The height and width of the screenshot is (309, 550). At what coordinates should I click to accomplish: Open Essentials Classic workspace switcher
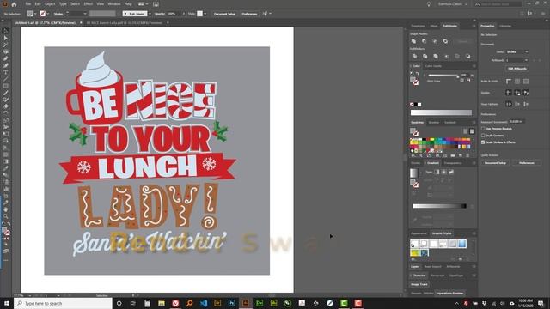coord(453,4)
